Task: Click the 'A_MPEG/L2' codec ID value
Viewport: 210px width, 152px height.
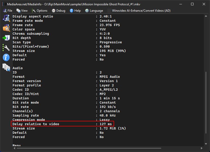Action: (109, 89)
